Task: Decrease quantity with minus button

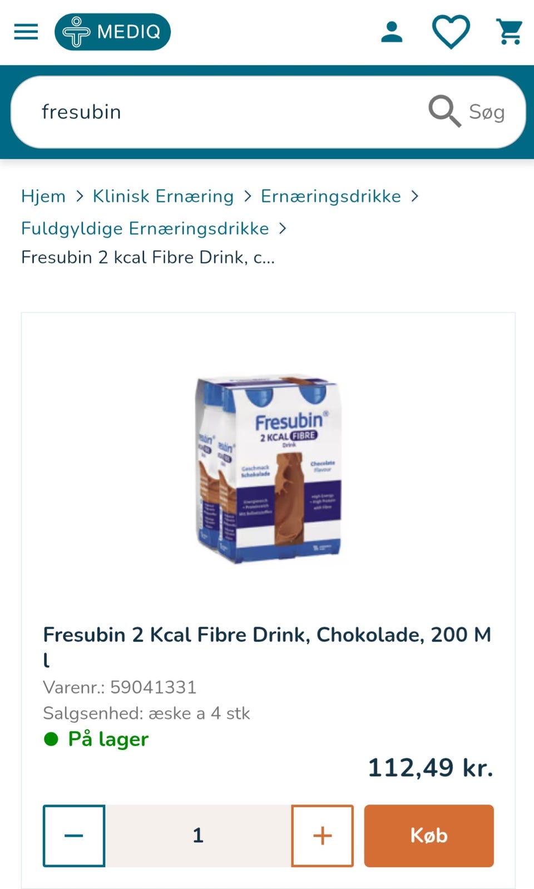Action: pyautogui.click(x=74, y=836)
